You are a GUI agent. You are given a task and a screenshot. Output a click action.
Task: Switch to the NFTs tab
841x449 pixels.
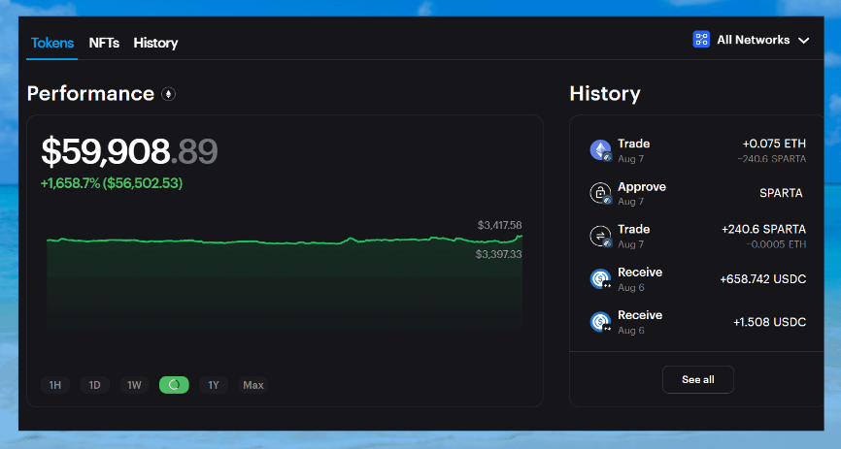104,43
